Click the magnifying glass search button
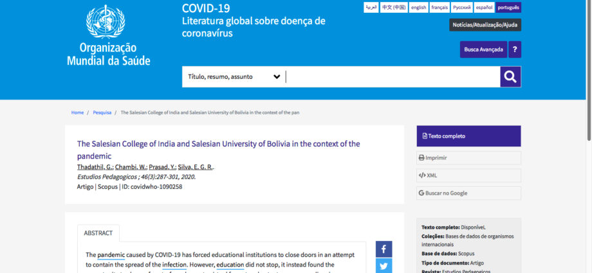 (510, 77)
